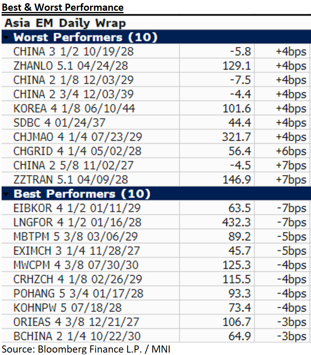The width and height of the screenshot is (311, 355).
Task: Select ZHANLO 5.1 04/24/28 bond
Action: (70, 66)
